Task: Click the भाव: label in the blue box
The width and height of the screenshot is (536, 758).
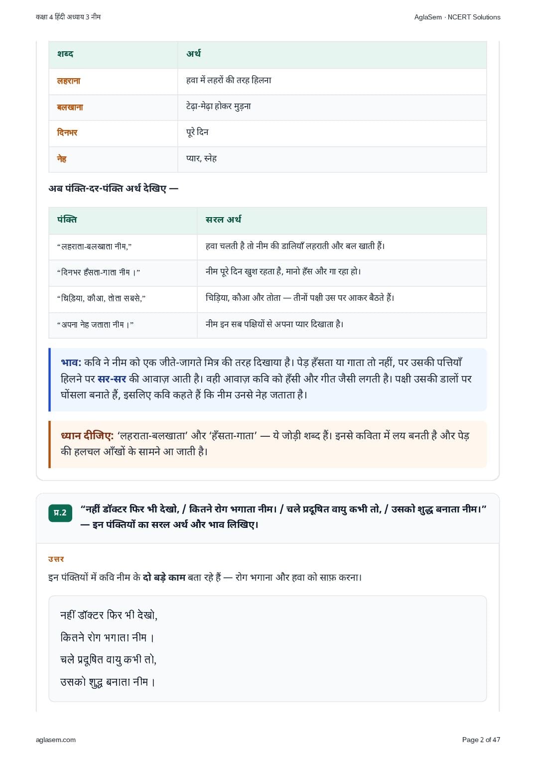Action: click(x=71, y=363)
